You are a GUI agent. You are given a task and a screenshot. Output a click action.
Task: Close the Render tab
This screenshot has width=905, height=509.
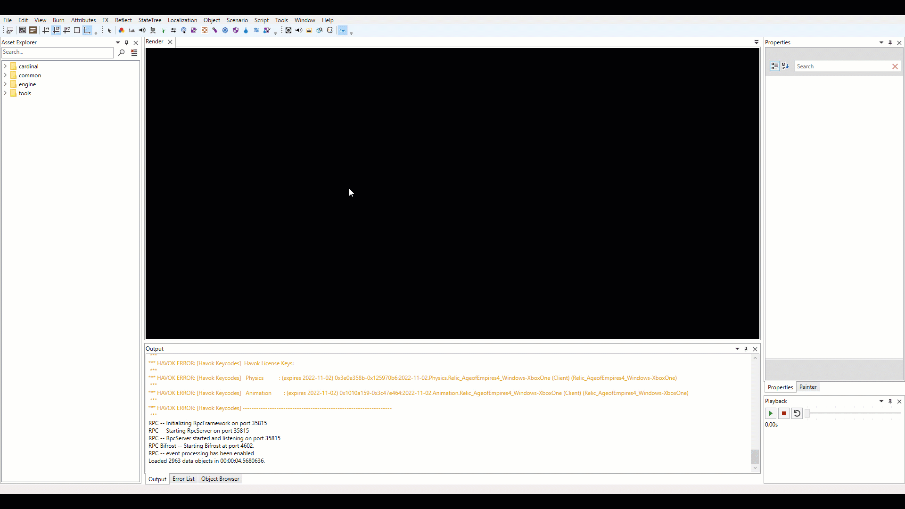pos(170,42)
